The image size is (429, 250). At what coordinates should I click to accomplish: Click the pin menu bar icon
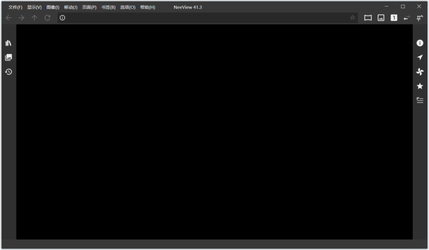pos(419,18)
